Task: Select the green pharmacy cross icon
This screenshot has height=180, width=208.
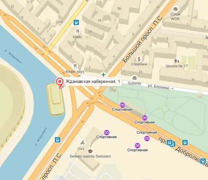Action: pyautogui.click(x=103, y=75)
